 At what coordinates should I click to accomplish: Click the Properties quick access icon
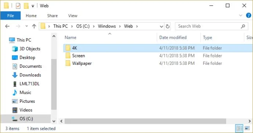pos(18,6)
